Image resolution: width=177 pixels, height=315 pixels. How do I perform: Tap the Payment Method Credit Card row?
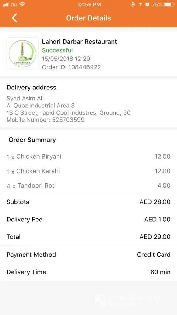(88, 255)
